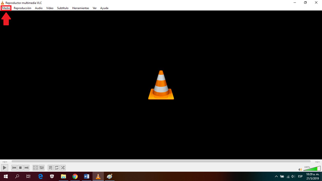Click elapsed time label at left
The width and height of the screenshot is (322, 181).
click(5, 162)
